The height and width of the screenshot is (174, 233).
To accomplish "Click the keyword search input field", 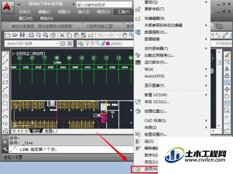I will [x=104, y=5].
